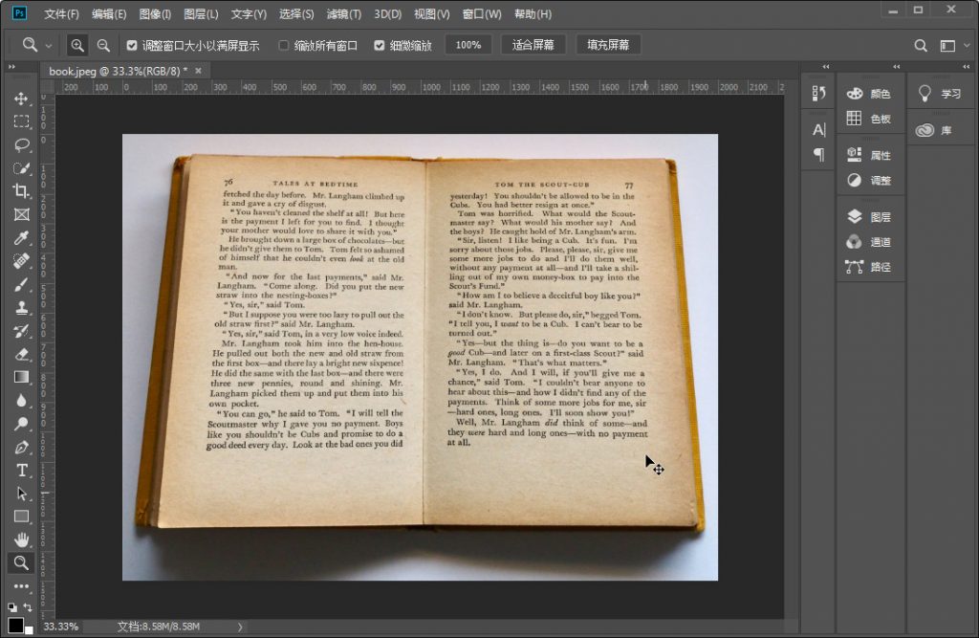Select the Brush tool
The height and width of the screenshot is (638, 979).
tap(21, 284)
